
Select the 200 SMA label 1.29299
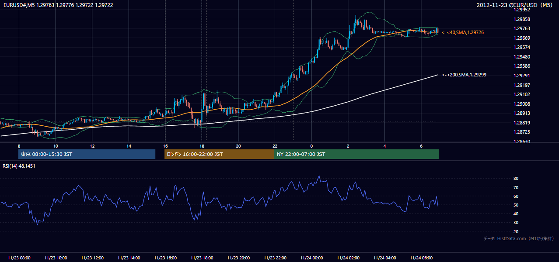point(464,75)
